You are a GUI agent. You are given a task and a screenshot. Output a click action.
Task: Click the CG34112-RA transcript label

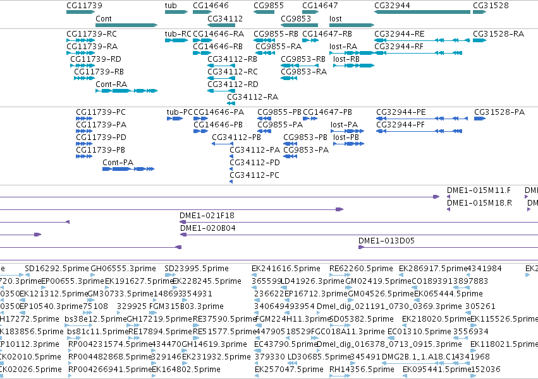(x=252, y=97)
